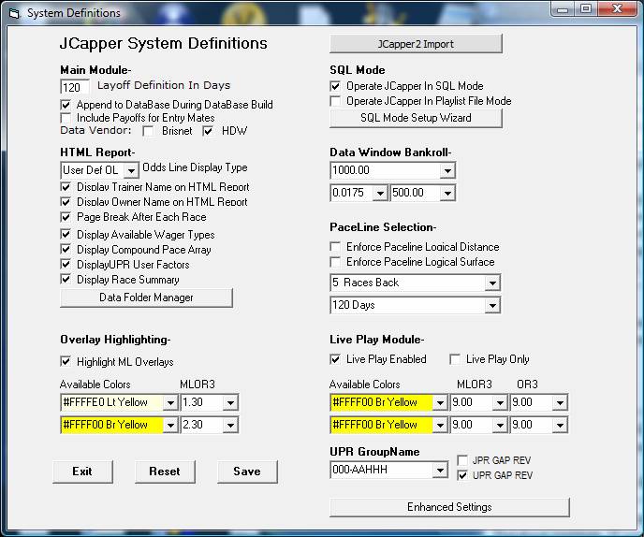
Task: Open second Live Play OR3 9.00 dropdown
Action: click(560, 425)
